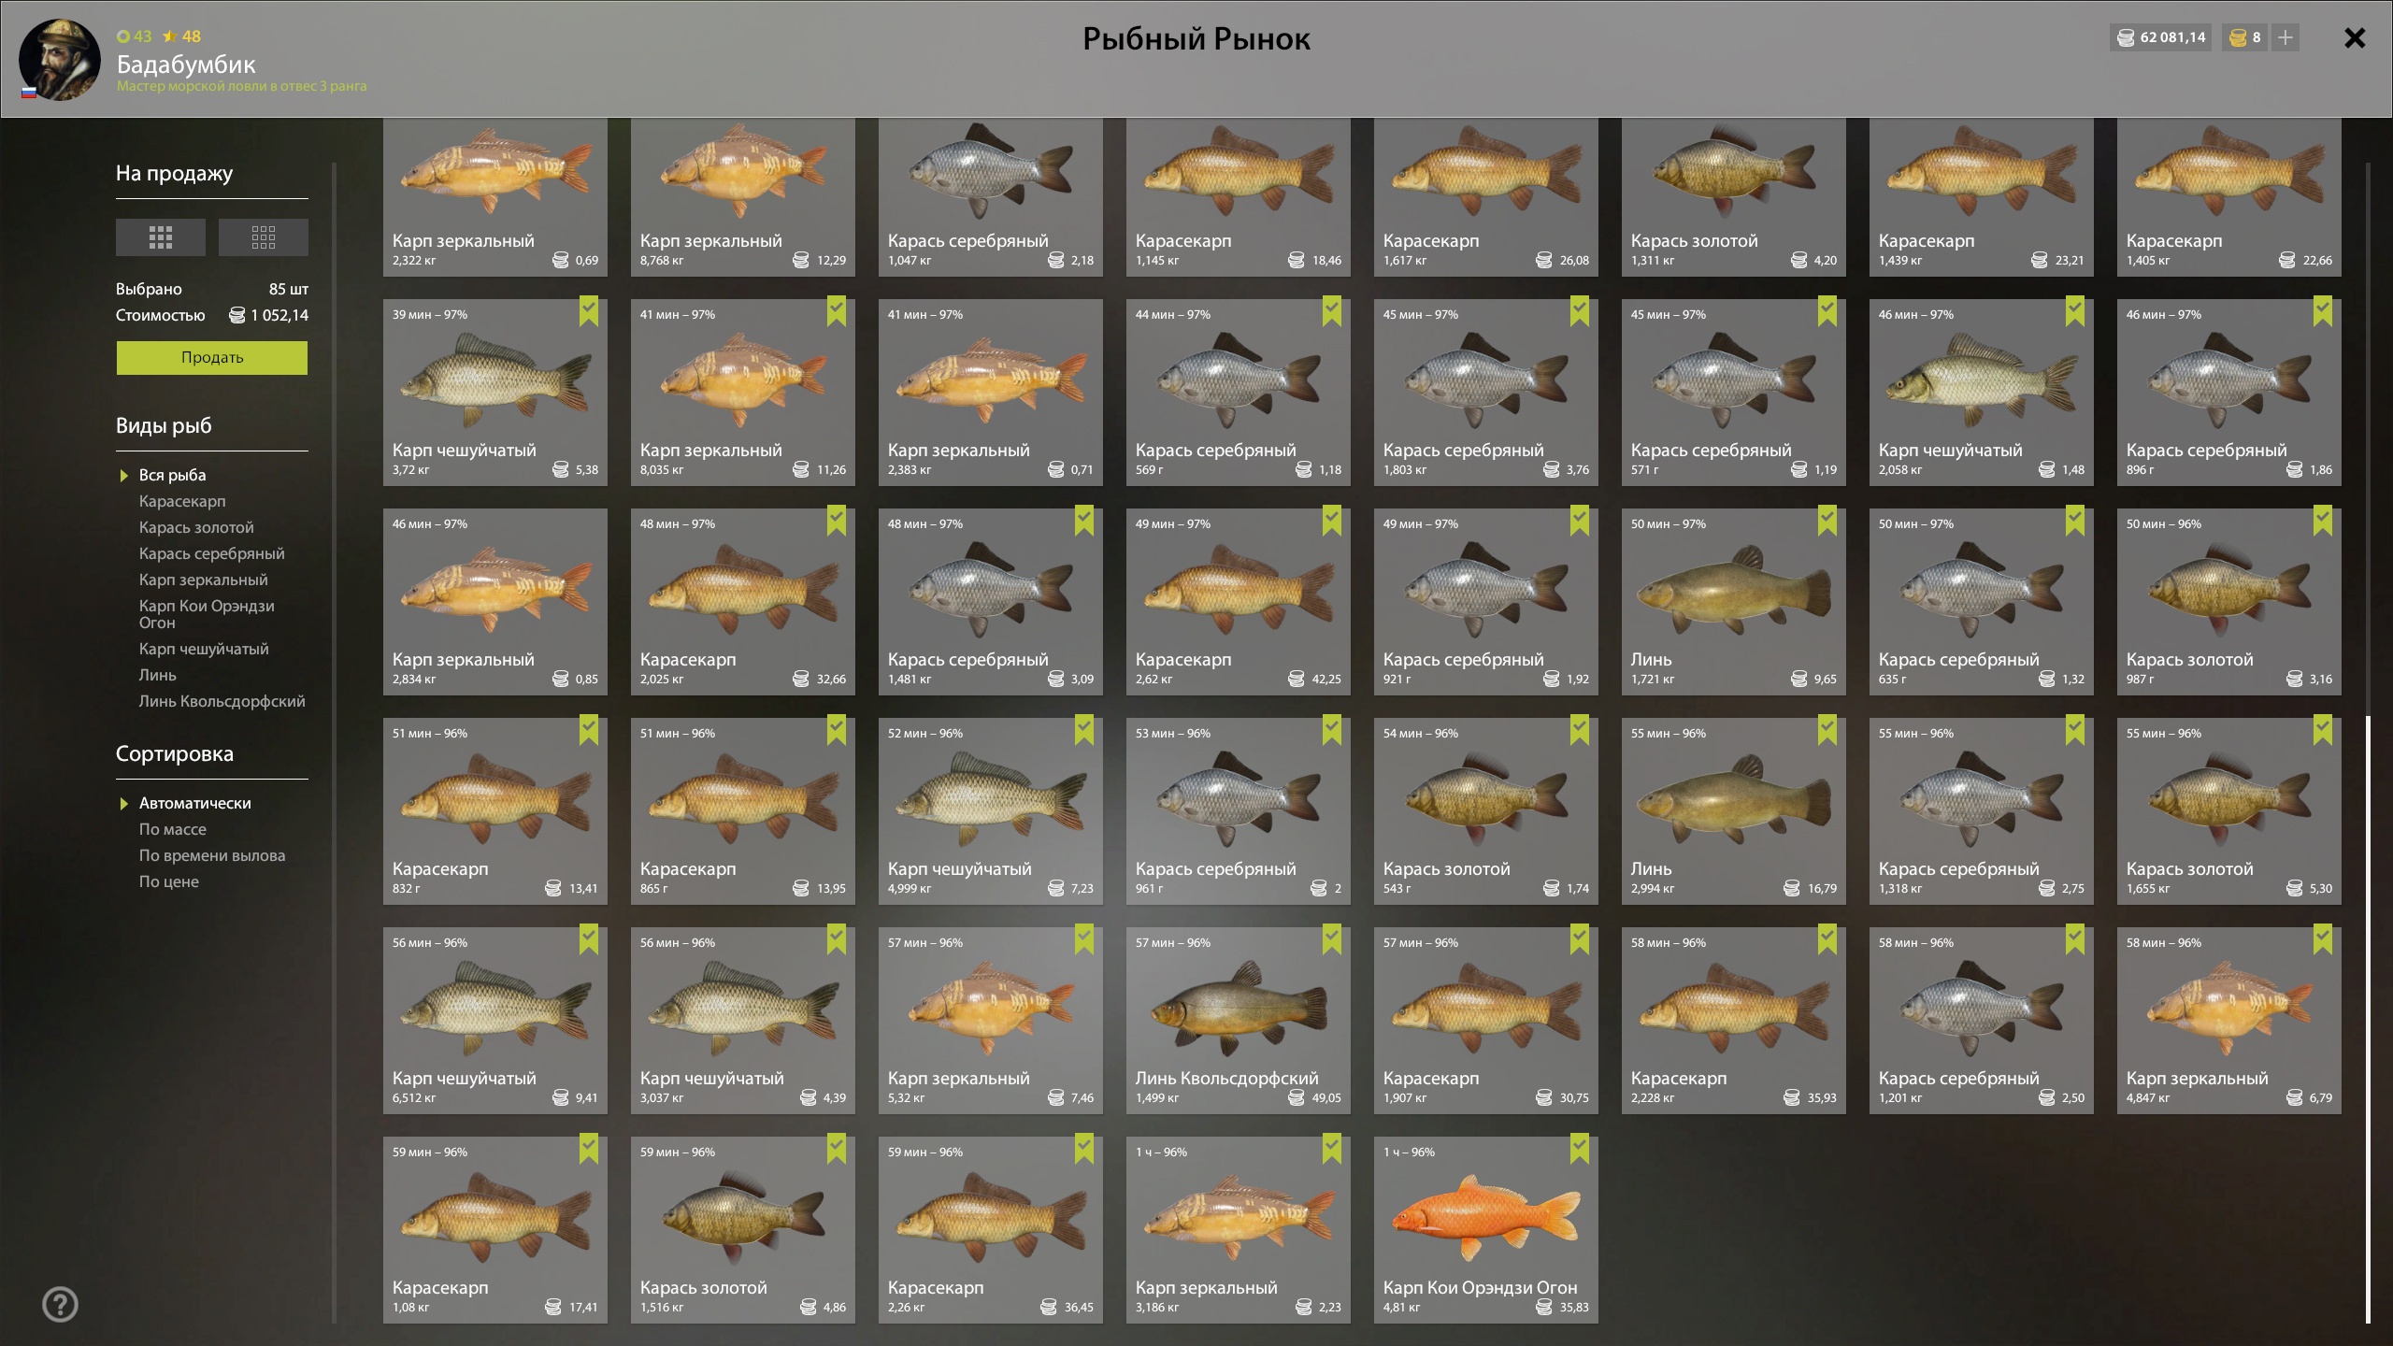Toggle bookmark on Карп Кои Орэндзи Огон card

click(1580, 1149)
